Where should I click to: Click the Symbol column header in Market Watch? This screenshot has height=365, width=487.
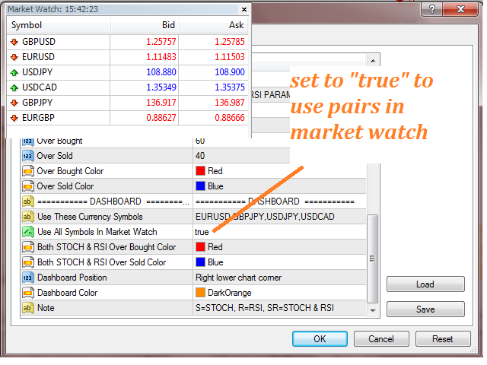tap(59, 25)
